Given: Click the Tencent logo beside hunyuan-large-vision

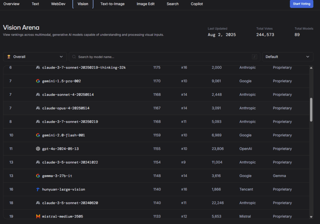Looking at the screenshot, I should click(38, 189).
